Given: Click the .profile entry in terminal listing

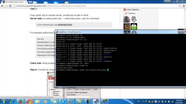Looking at the screenshot, I should pos(107,57).
